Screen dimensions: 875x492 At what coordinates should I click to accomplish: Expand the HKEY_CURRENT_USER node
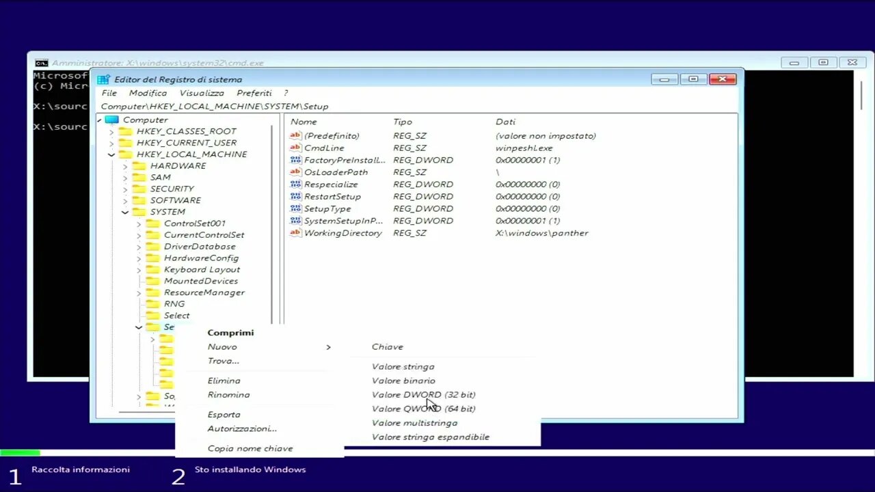coord(112,143)
